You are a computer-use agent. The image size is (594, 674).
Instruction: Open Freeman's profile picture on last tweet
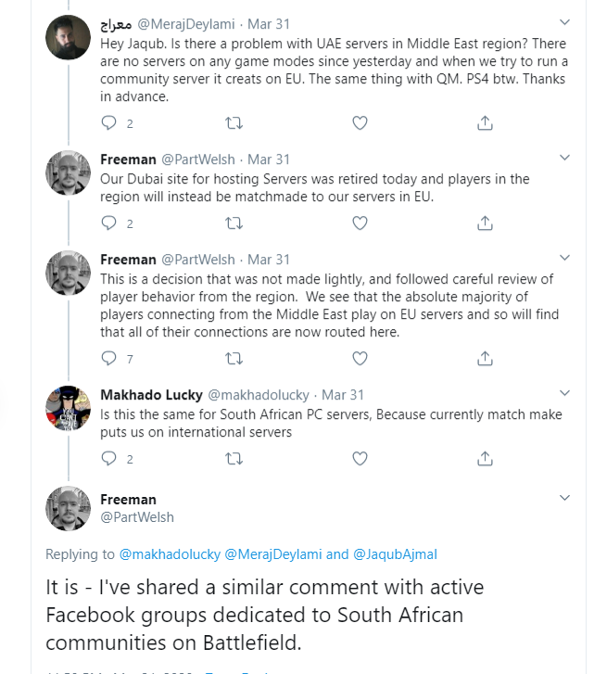pyautogui.click(x=68, y=508)
